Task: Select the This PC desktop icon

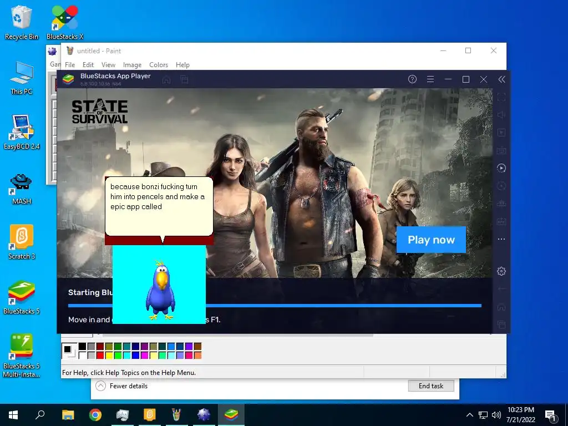Action: pyautogui.click(x=22, y=78)
